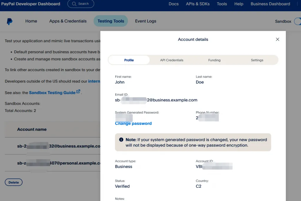Select the Profile tab

pos(129,60)
